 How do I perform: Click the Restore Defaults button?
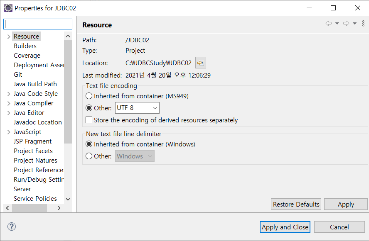coord(296,204)
